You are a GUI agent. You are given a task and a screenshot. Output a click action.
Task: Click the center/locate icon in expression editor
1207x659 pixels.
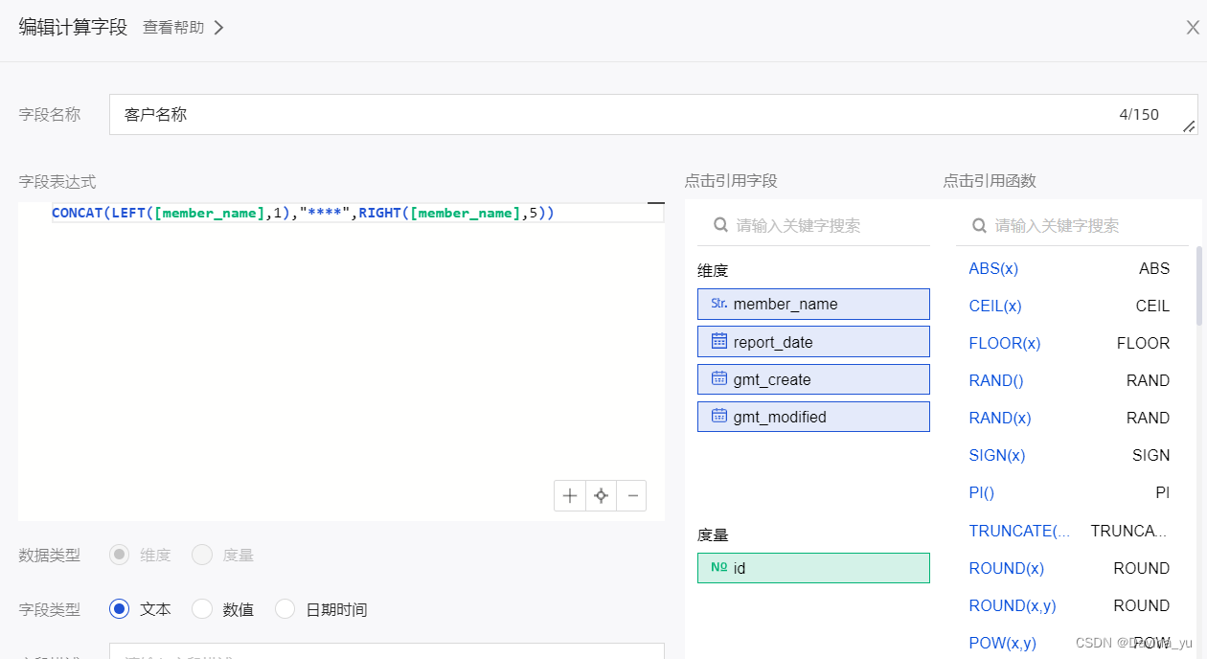(x=601, y=495)
